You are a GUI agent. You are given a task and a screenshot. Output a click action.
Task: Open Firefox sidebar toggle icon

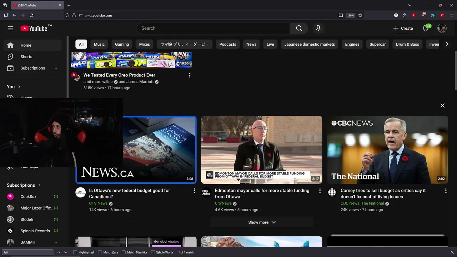(6, 15)
